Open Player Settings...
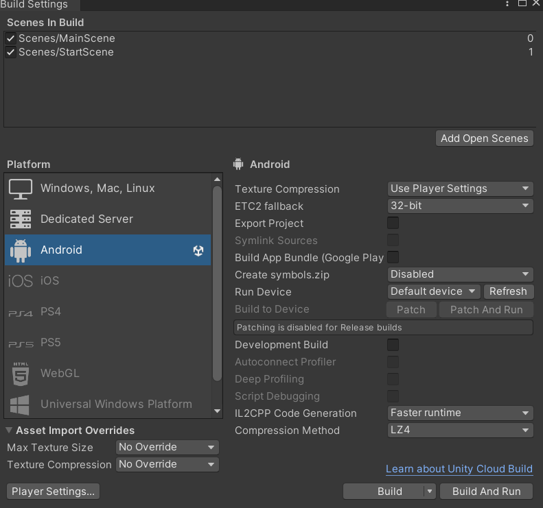The height and width of the screenshot is (508, 543). (54, 492)
